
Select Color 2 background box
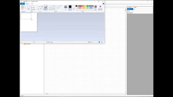[74, 8]
